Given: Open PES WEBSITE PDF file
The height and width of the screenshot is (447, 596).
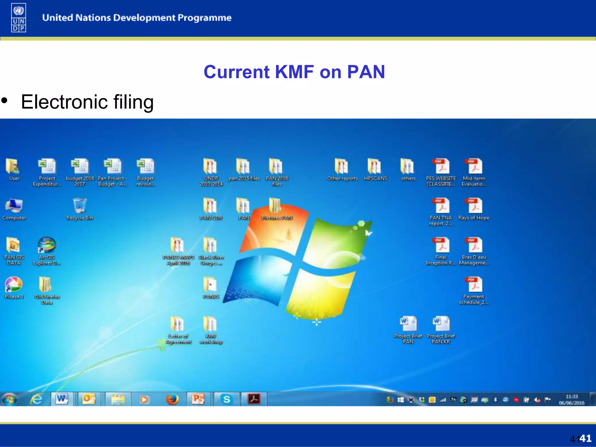Looking at the screenshot, I should 441,166.
